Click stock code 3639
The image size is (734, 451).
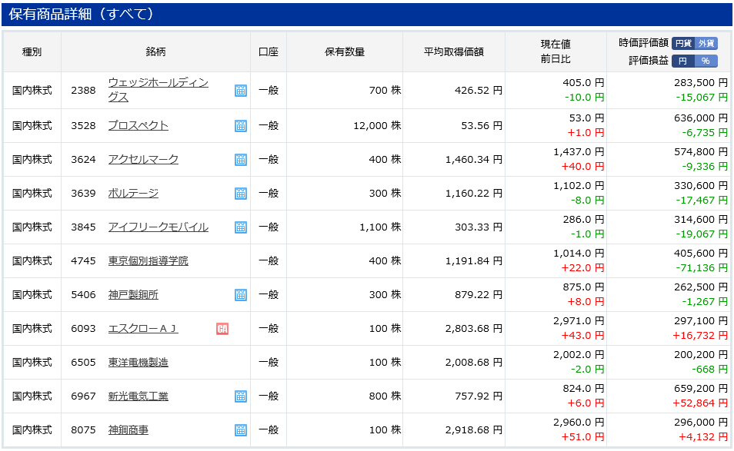83,193
